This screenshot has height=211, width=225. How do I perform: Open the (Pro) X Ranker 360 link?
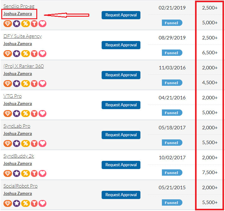(24, 66)
